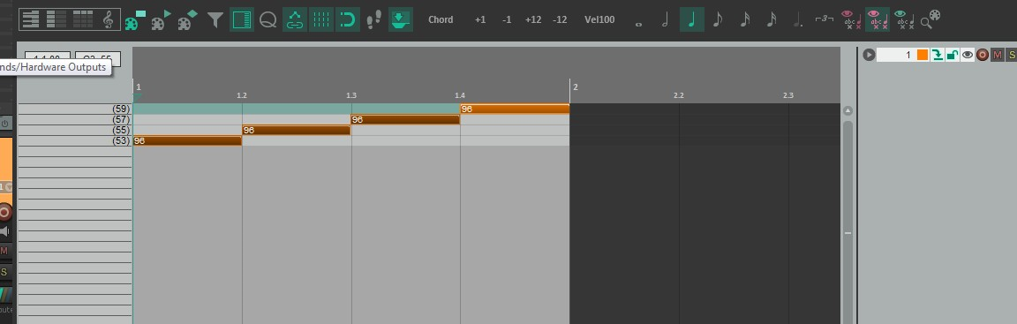This screenshot has height=324, width=1017.
Task: Click the orange track color swatch
Action: pos(923,55)
